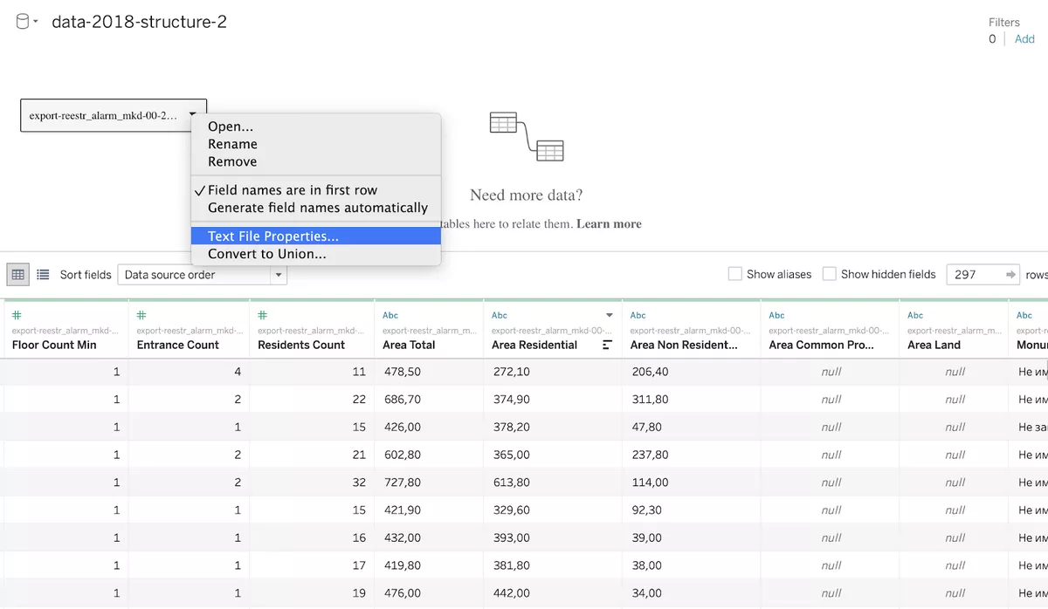The image size is (1048, 609).
Task: Click the number type icon above Residents Count
Action: tap(262, 315)
